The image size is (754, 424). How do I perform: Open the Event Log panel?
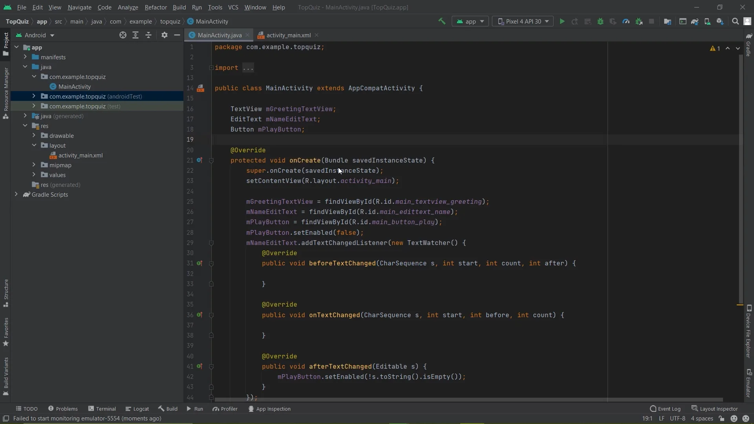tap(665, 409)
